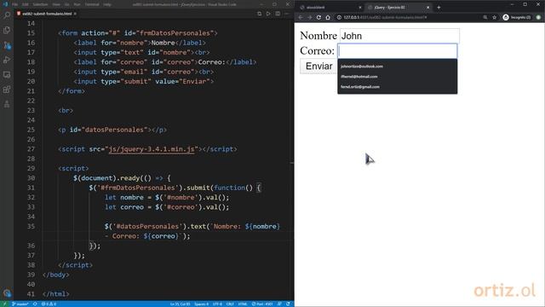Click line number 31 in the editor gutter
The width and height of the screenshot is (545, 307).
[x=31, y=188]
